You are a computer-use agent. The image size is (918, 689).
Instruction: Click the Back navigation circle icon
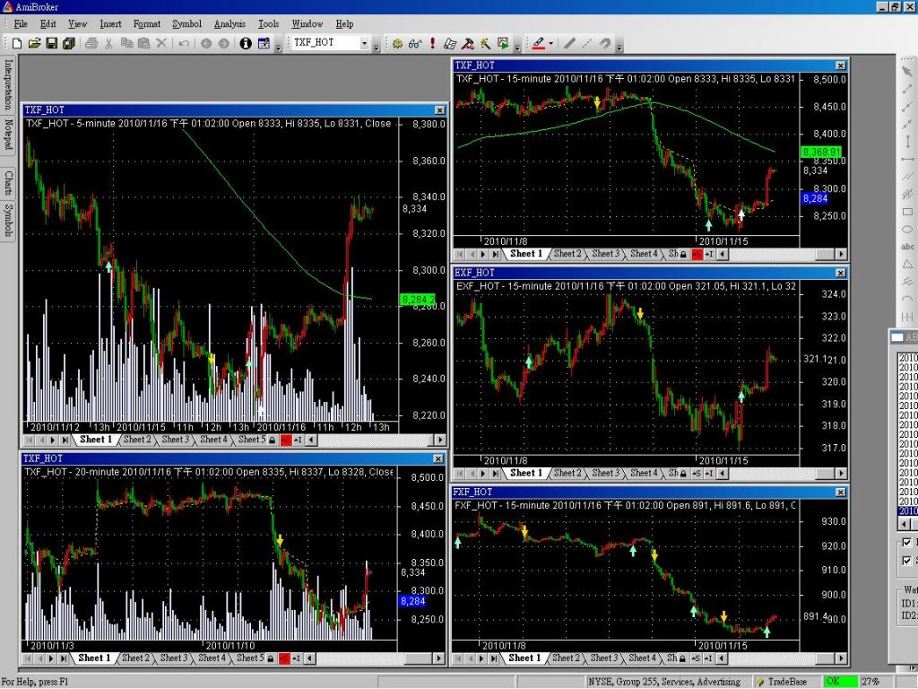(206, 43)
